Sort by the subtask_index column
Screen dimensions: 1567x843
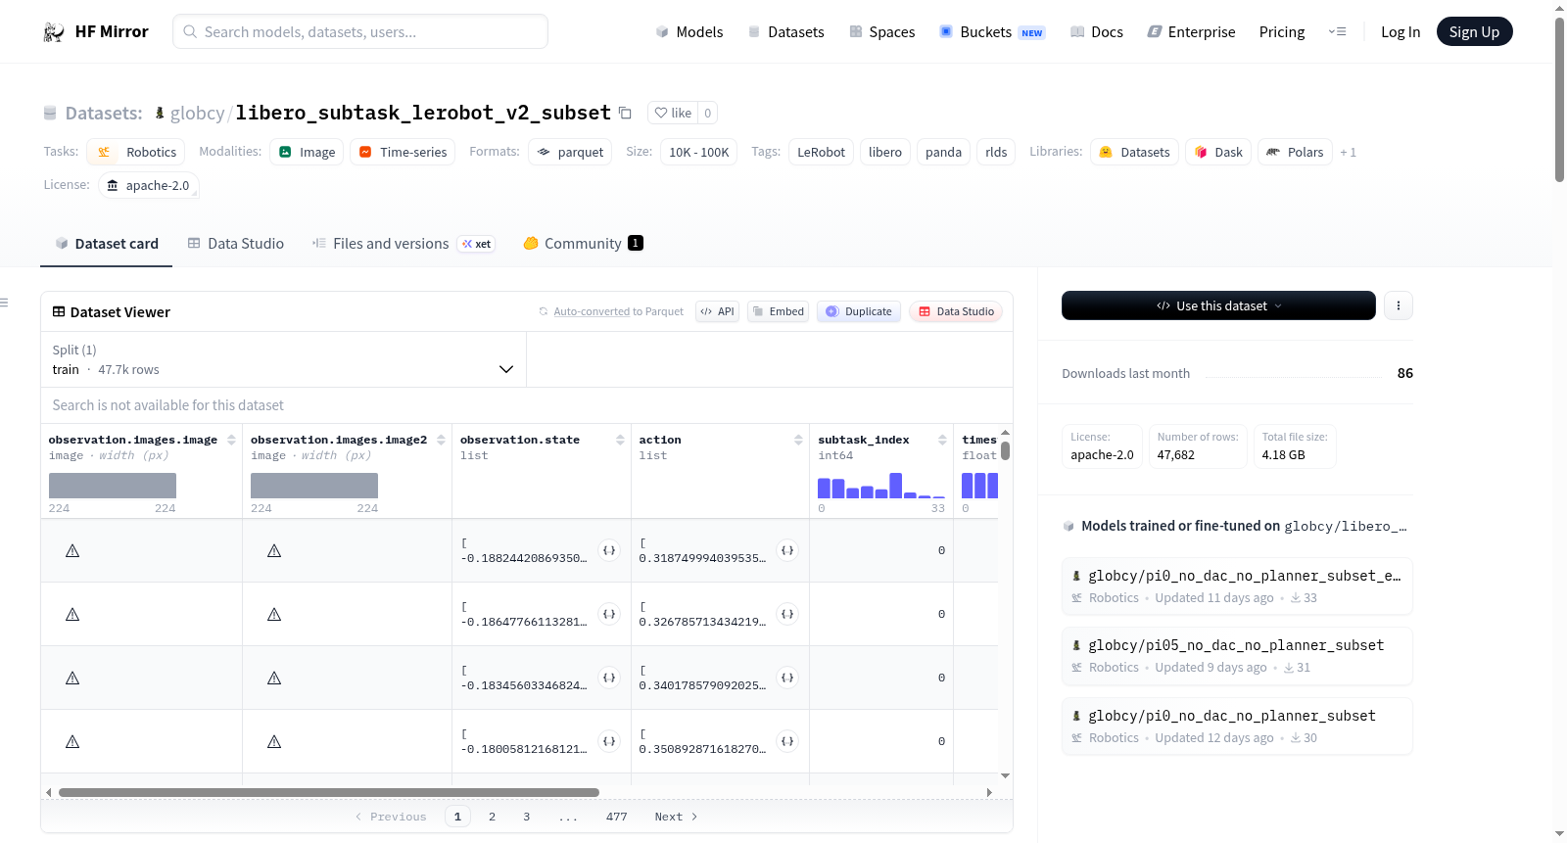(x=942, y=440)
